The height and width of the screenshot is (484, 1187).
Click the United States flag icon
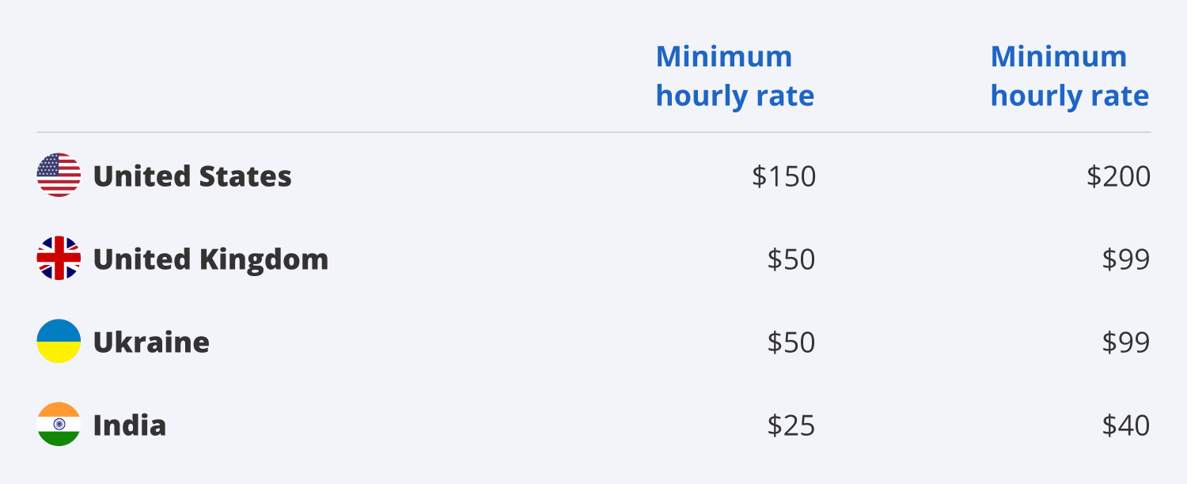coord(59,175)
